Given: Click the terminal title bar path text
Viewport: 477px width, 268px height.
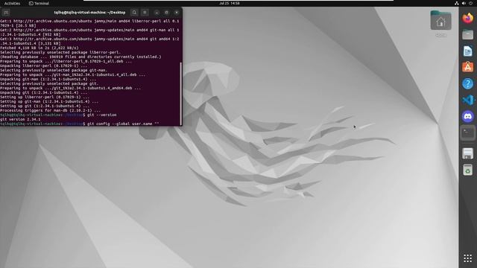Looking at the screenshot, I should click(x=89, y=13).
